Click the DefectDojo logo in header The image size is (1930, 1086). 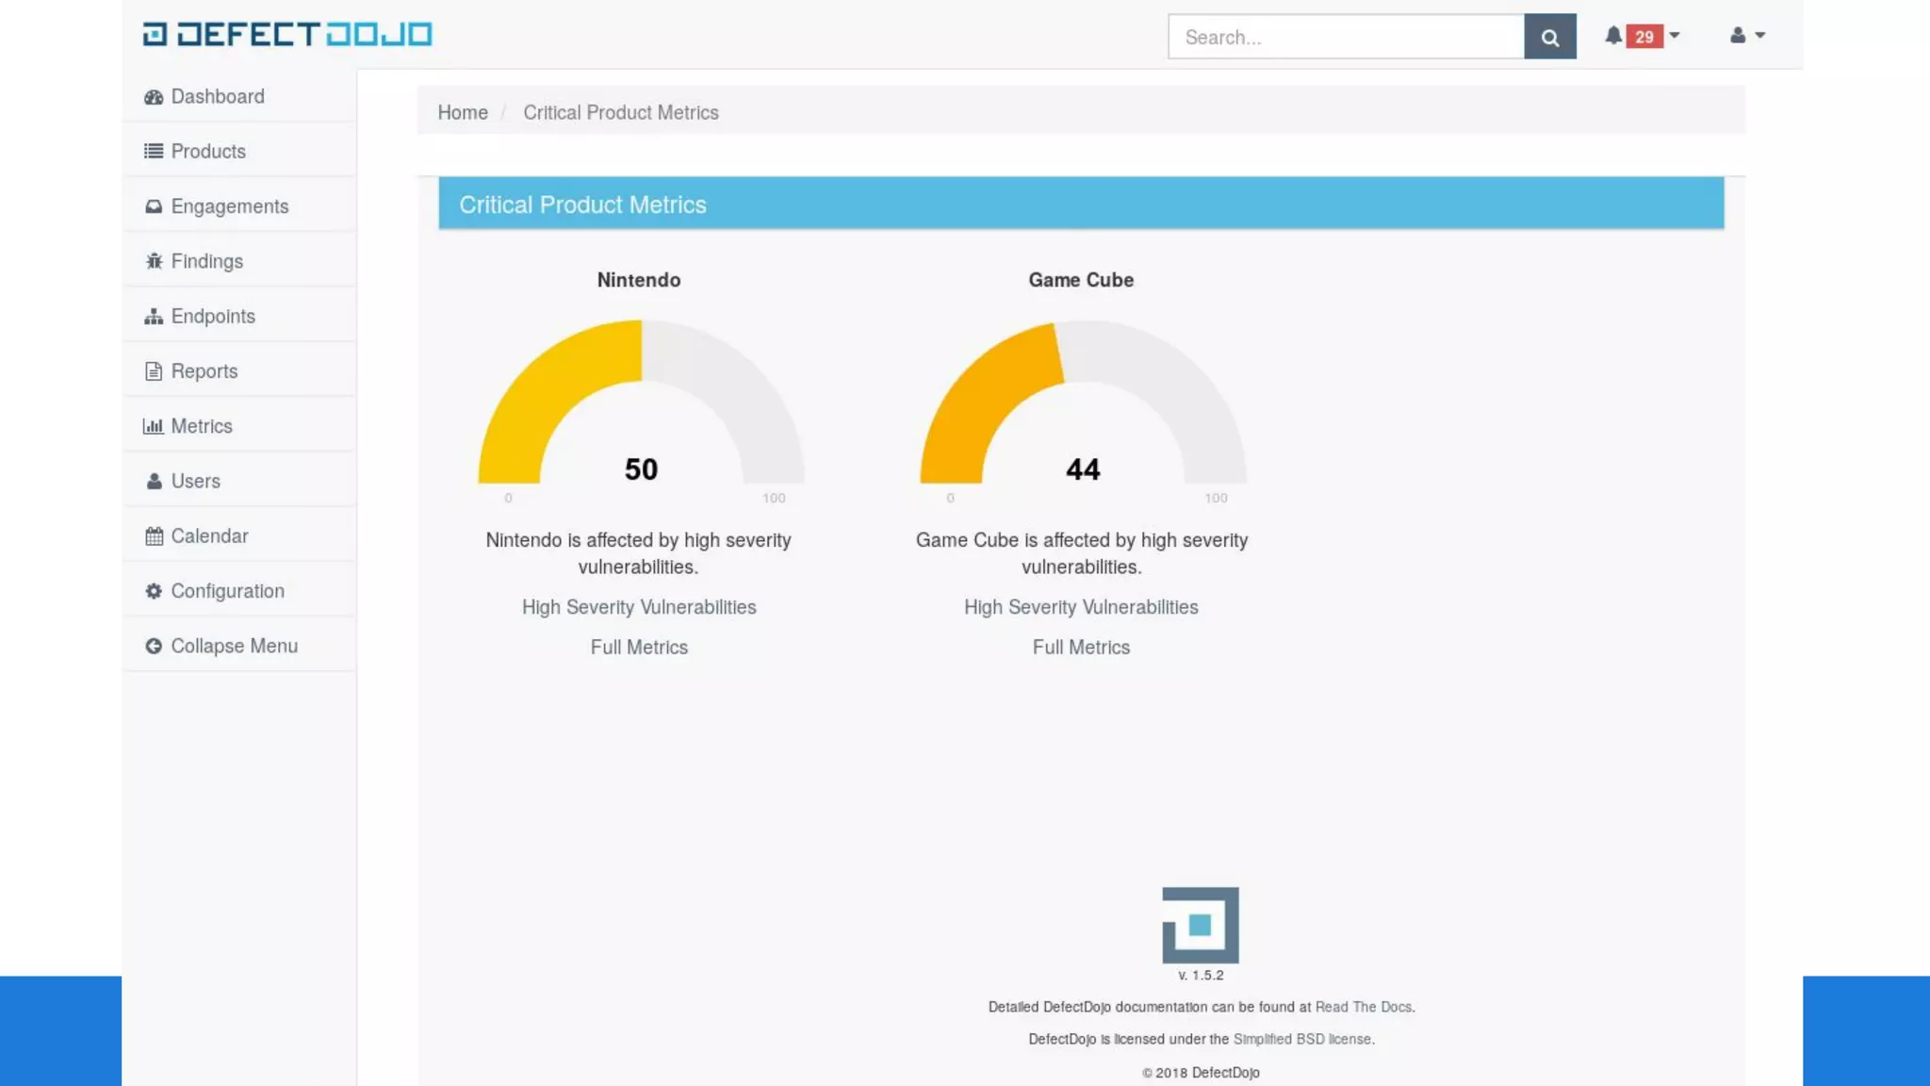click(287, 35)
